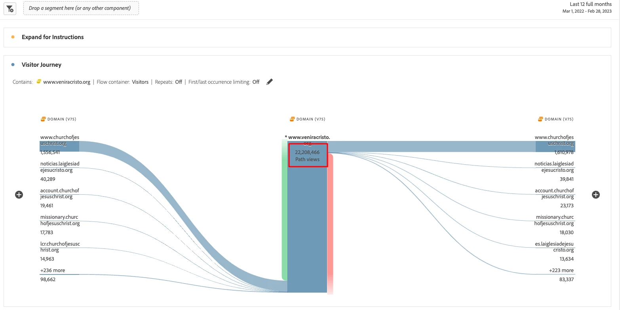The width and height of the screenshot is (620, 310).
Task: Click the right column Domain dimension icon
Action: pyautogui.click(x=540, y=119)
